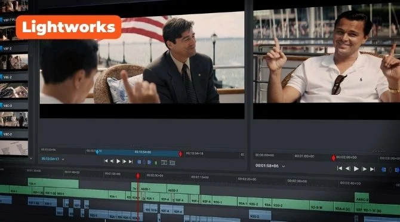400x222 pixels.
Task: Click the green insert icon in source viewer
Action: coord(156,162)
